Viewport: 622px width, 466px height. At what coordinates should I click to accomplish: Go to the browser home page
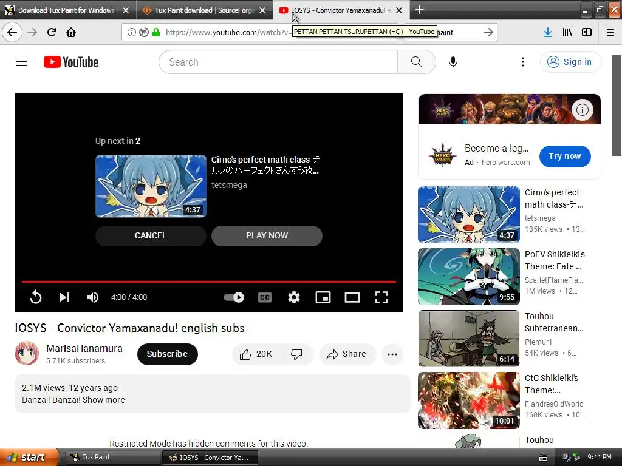click(71, 32)
